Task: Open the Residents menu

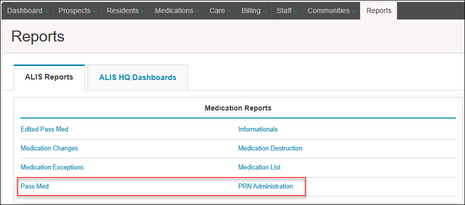Action: click(125, 10)
